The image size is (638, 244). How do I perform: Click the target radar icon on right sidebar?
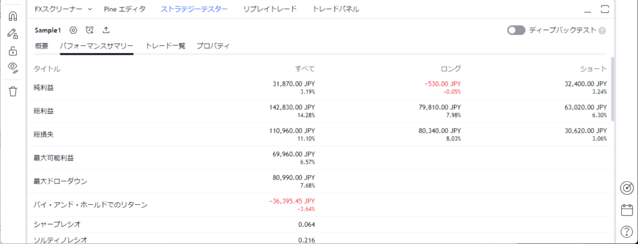[627, 188]
